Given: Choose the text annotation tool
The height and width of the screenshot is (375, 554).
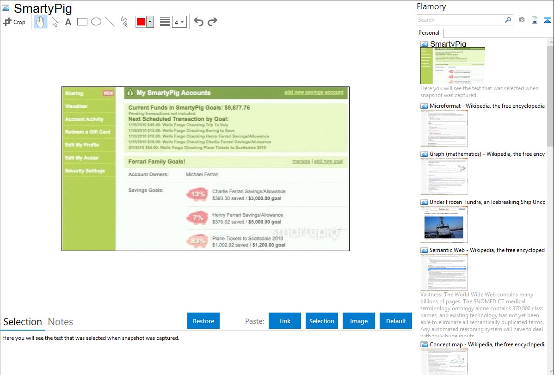Looking at the screenshot, I should pyautogui.click(x=68, y=22).
